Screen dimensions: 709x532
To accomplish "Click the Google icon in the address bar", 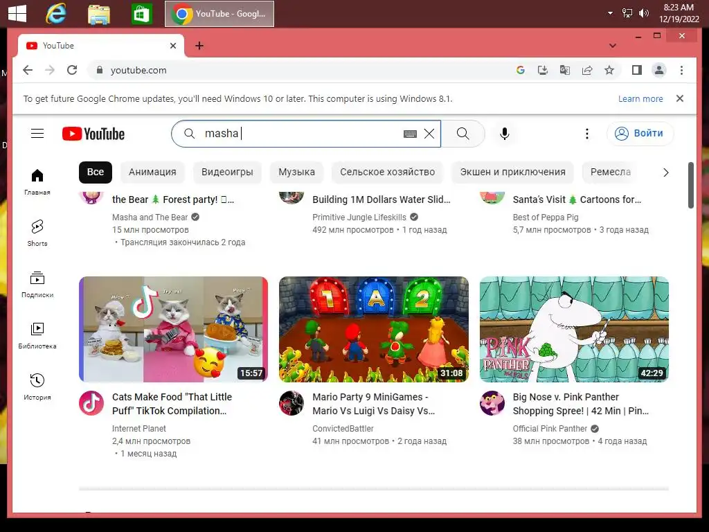I will [x=521, y=70].
